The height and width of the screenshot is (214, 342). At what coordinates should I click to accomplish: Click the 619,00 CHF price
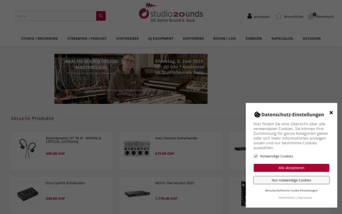[165, 154]
